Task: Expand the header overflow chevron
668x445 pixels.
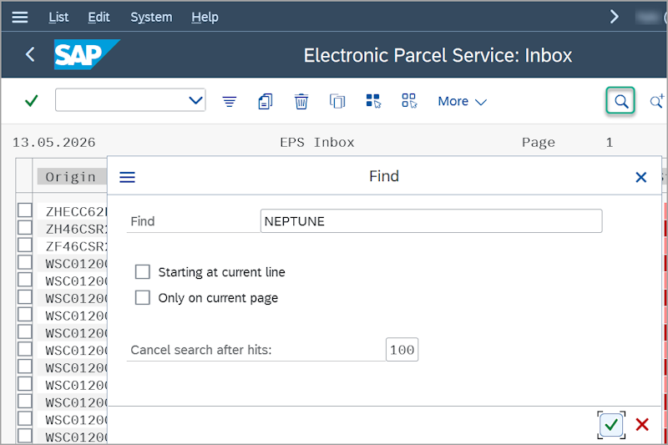Action: click(614, 17)
